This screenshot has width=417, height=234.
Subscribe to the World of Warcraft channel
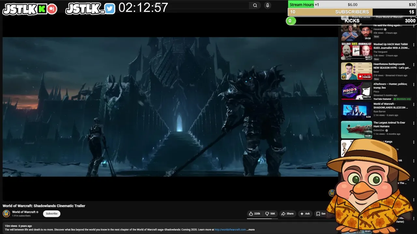pyautogui.click(x=51, y=214)
